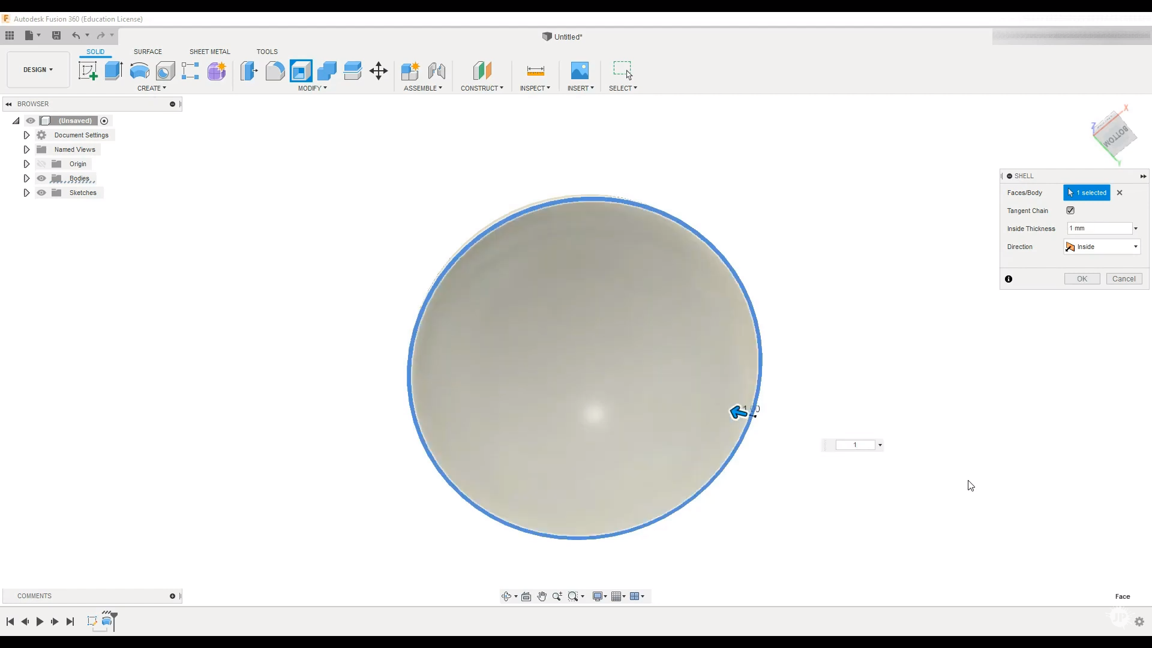Screen dimensions: 1152x648
Task: Switch to the Sheet Metal tab
Action: 209,52
